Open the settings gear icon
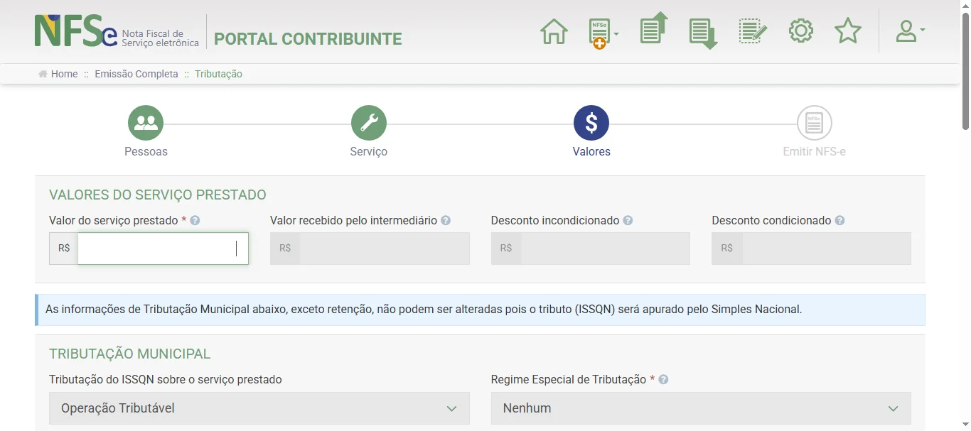Screen dimensions: 971x431 click(x=800, y=31)
